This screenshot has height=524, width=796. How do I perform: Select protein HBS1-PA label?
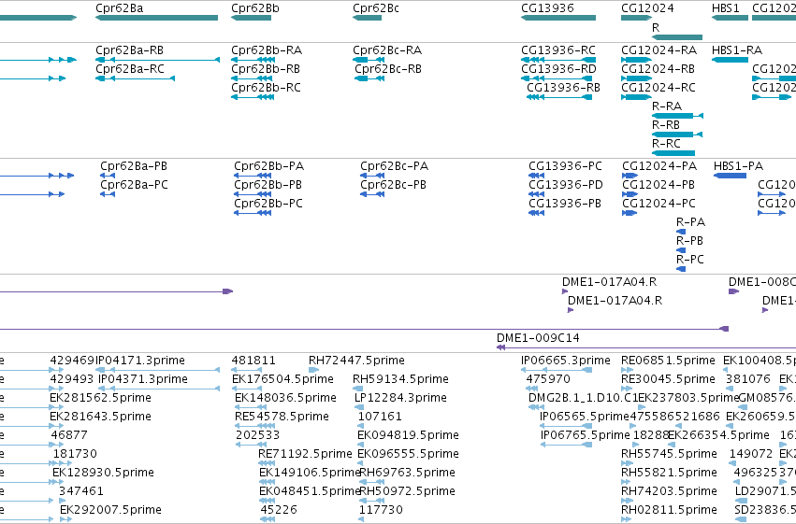(738, 166)
